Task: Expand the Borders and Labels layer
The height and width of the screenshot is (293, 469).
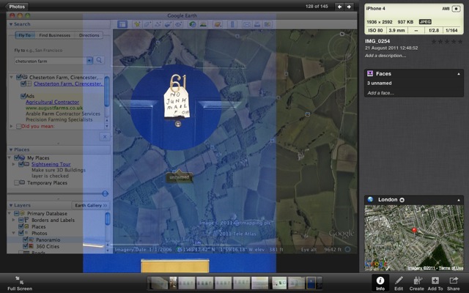Action: pyautogui.click(x=13, y=220)
